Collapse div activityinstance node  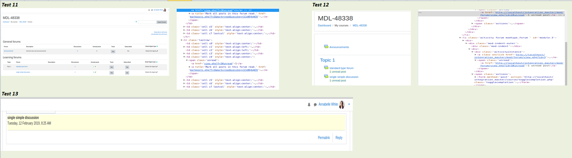(473, 52)
